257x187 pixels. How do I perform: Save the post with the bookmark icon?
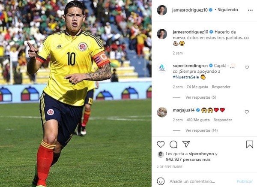[x=249, y=145]
